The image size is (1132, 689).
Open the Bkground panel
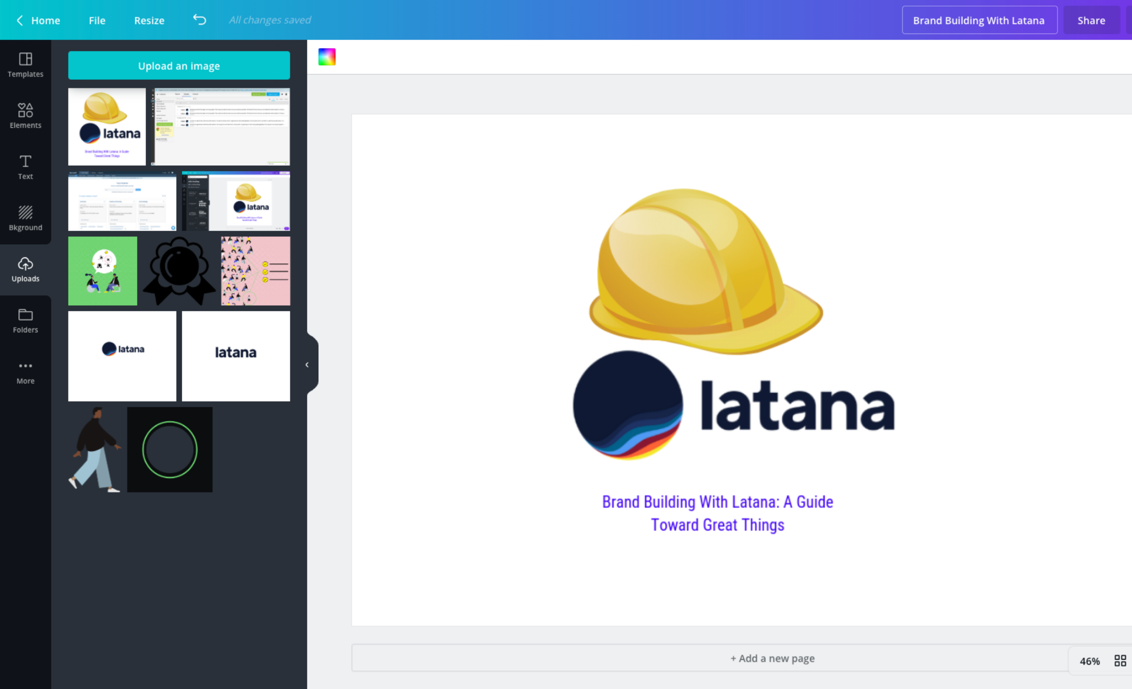coord(25,218)
